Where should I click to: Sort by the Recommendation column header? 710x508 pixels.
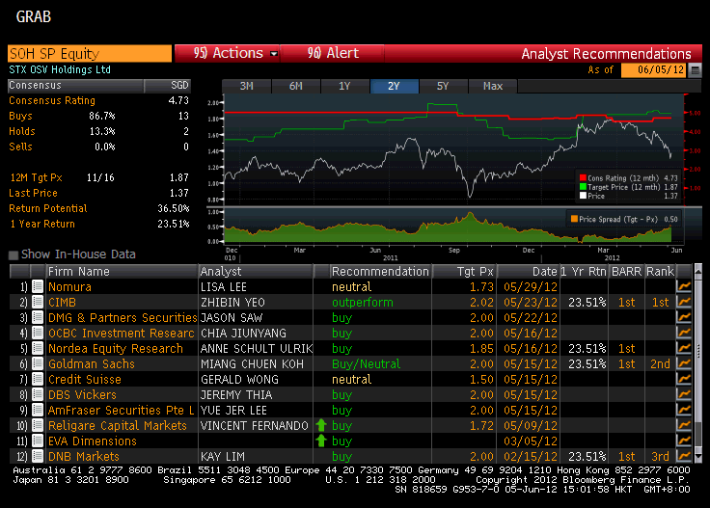pyautogui.click(x=380, y=272)
